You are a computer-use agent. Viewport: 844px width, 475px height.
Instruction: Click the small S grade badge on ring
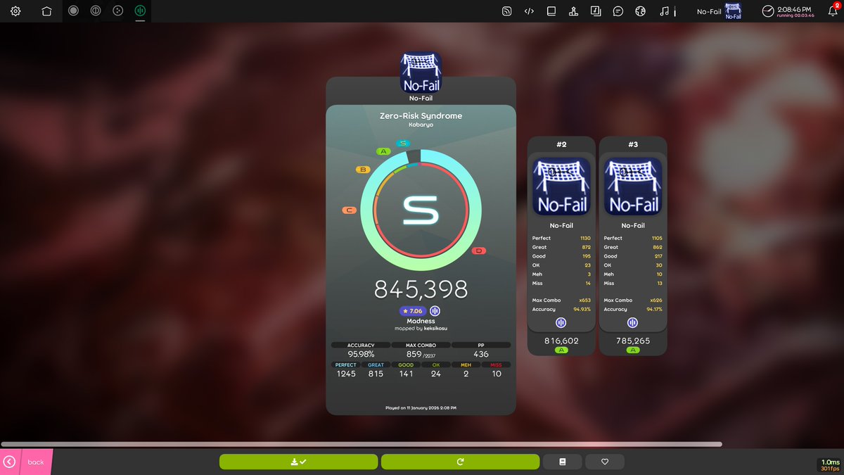point(402,143)
